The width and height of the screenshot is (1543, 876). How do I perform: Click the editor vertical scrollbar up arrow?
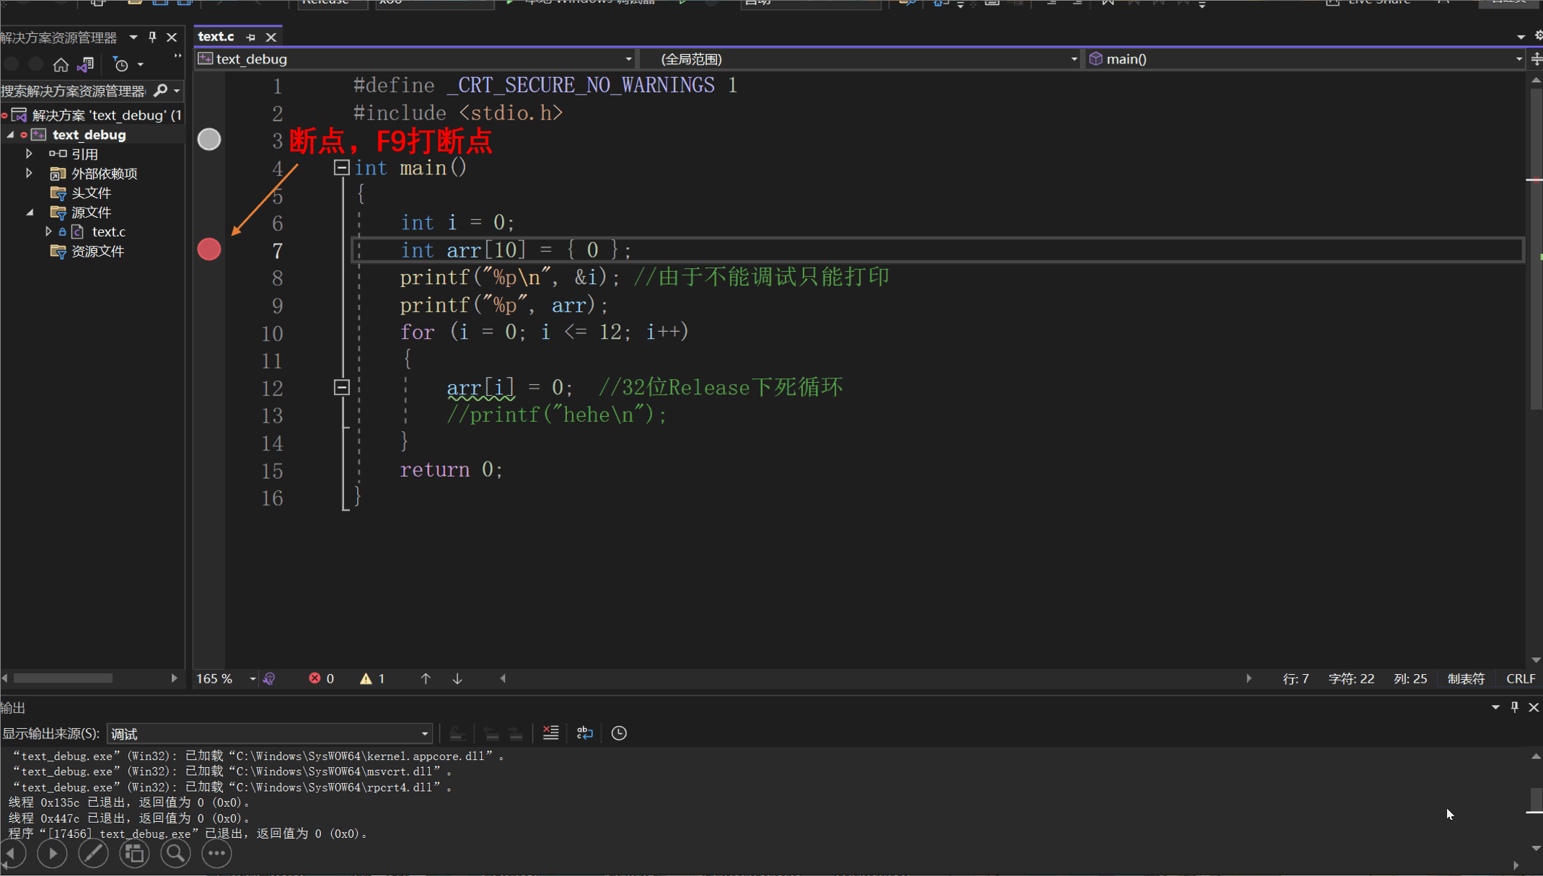click(x=1536, y=80)
